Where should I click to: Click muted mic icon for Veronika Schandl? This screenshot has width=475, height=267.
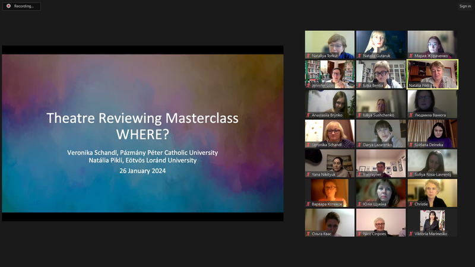point(308,144)
